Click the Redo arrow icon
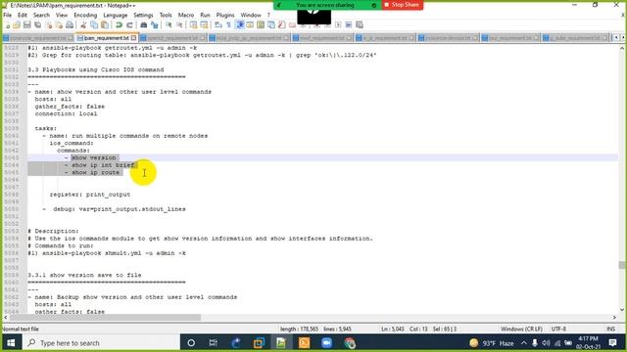This screenshot has height=352, width=627. pyautogui.click(x=129, y=25)
